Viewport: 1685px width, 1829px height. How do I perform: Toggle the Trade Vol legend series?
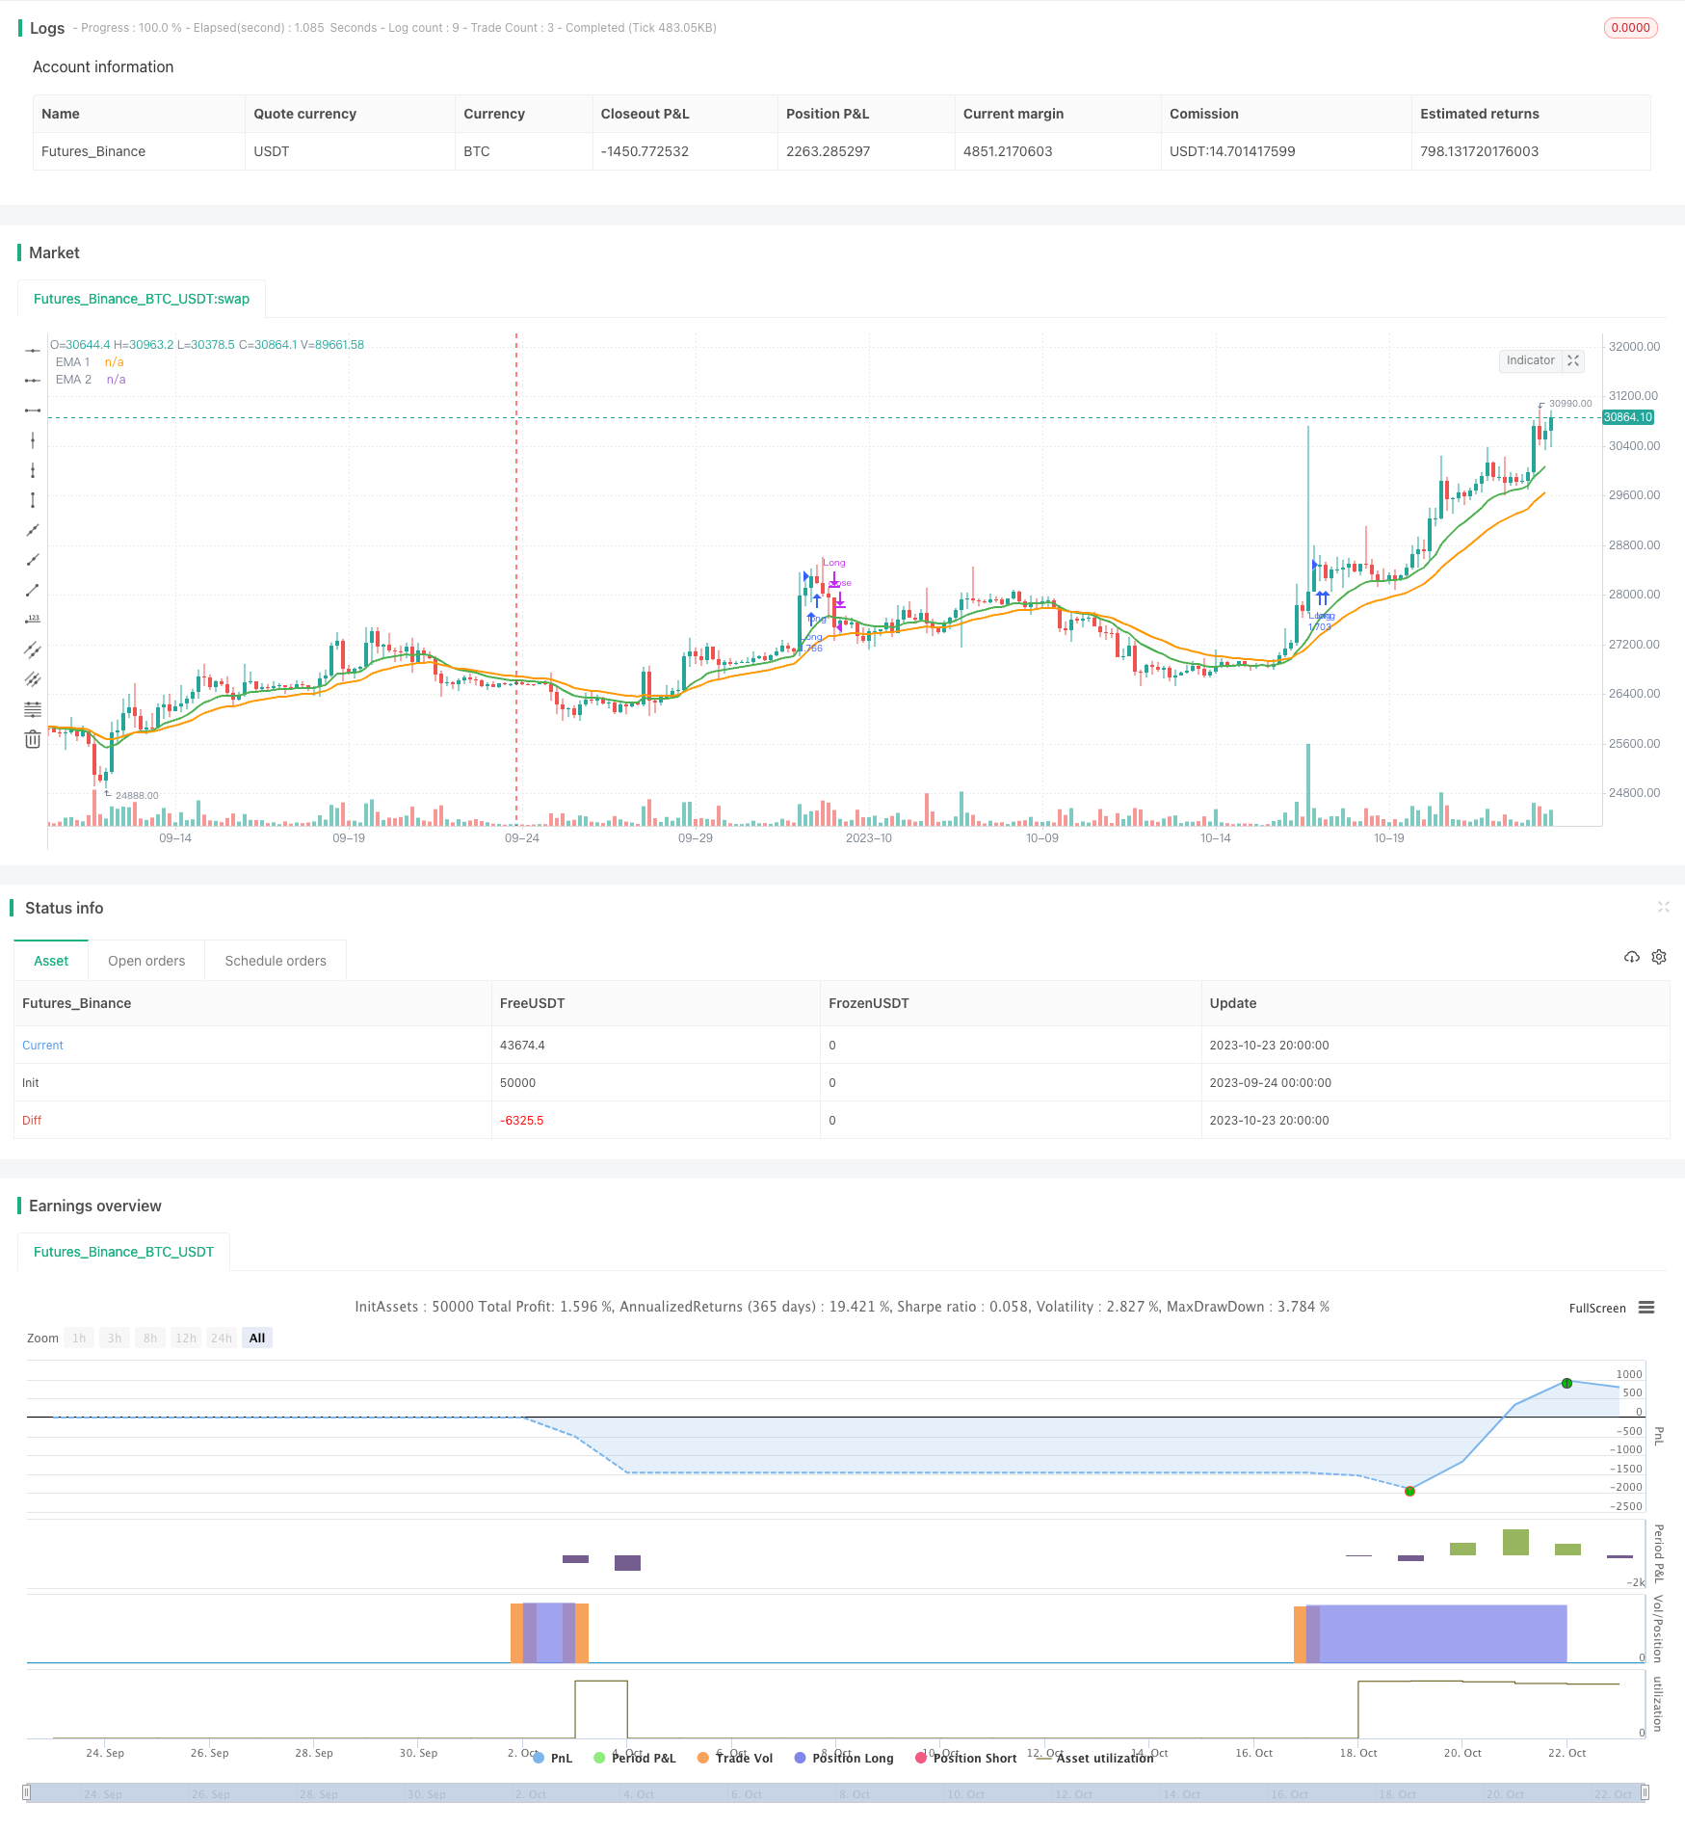pos(735,1758)
